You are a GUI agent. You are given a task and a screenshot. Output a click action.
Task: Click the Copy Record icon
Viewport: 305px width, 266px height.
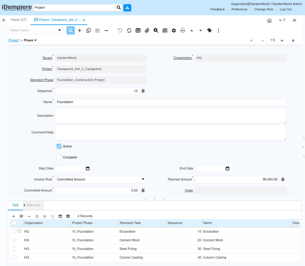point(89,30)
